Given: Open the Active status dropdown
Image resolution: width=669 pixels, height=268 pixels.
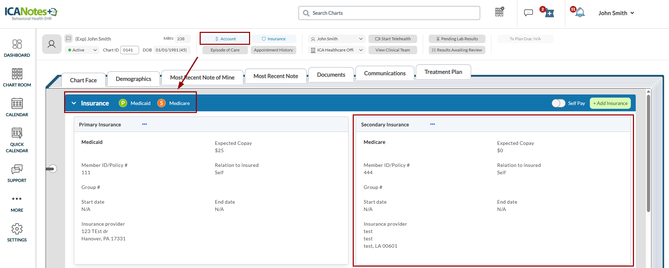Looking at the screenshot, I should (x=82, y=50).
